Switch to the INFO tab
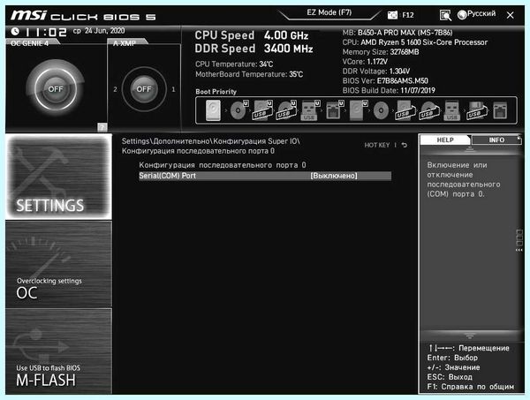 (496, 140)
